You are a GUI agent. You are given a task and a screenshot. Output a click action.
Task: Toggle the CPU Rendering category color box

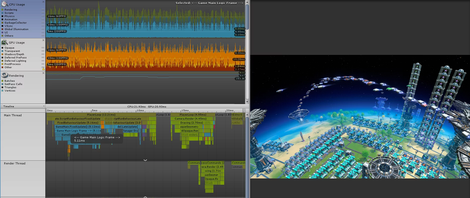3,10
